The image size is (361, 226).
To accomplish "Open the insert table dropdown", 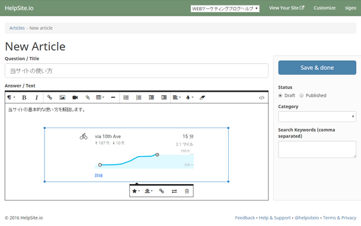I will coord(100,98).
